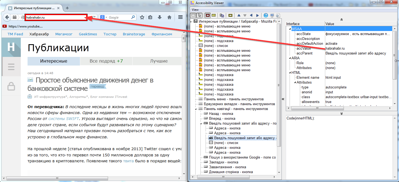Open help via the blue question mark icon
The image size is (399, 182).
pyautogui.click(x=266, y=15)
